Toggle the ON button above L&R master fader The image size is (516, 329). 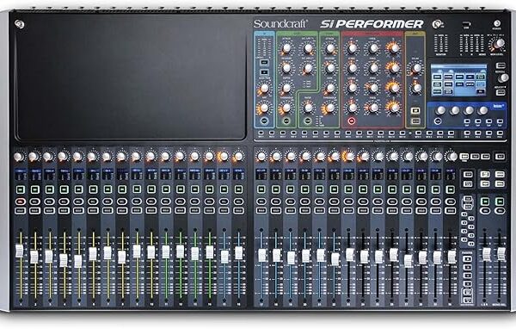pos(485,202)
